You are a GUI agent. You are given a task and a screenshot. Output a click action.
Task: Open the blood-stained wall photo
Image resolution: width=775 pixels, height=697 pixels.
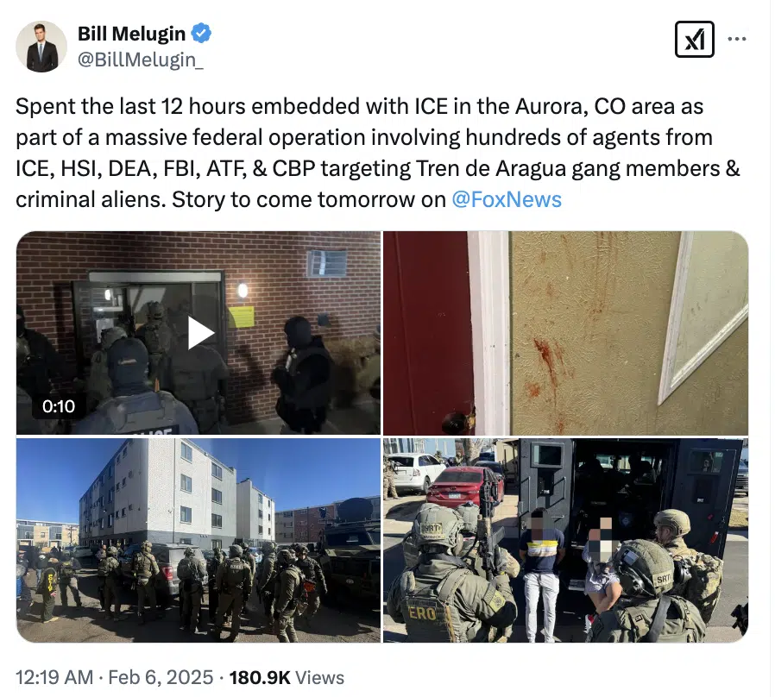(565, 333)
